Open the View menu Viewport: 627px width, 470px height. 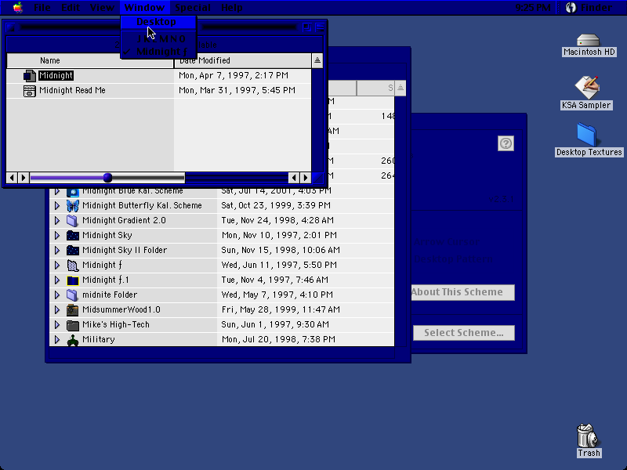[x=102, y=7]
